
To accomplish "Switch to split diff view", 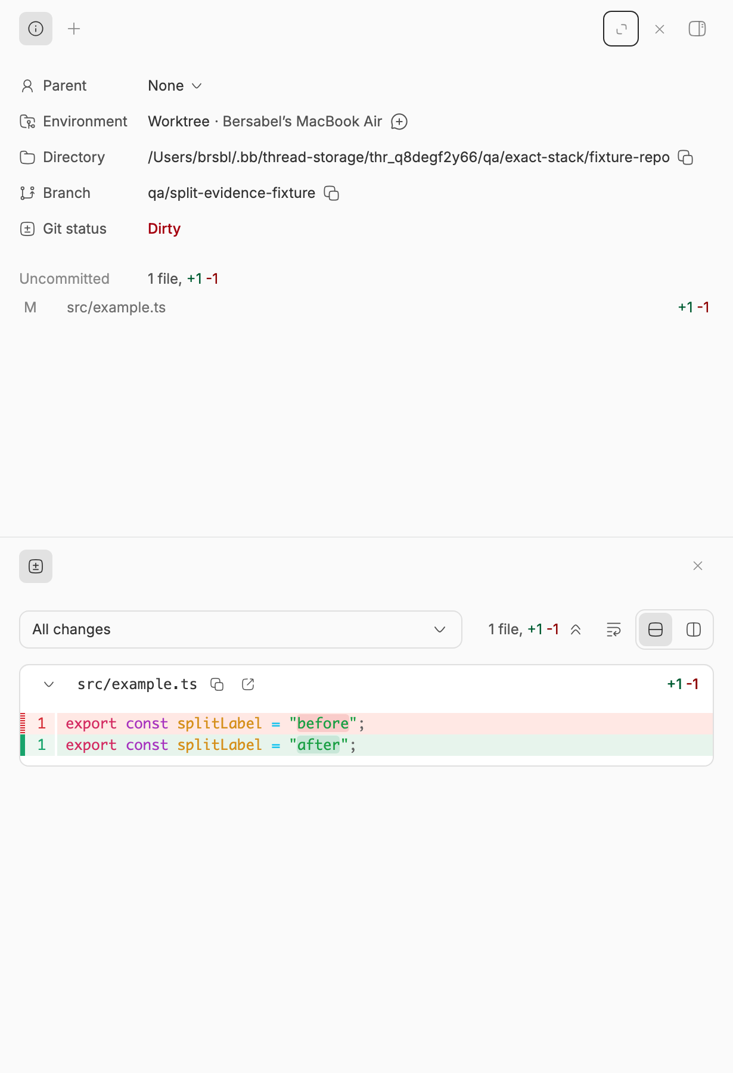I will (694, 629).
